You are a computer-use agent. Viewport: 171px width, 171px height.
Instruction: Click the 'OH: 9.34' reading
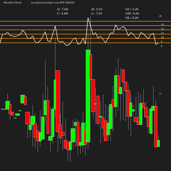pyautogui.click(x=132, y=13)
